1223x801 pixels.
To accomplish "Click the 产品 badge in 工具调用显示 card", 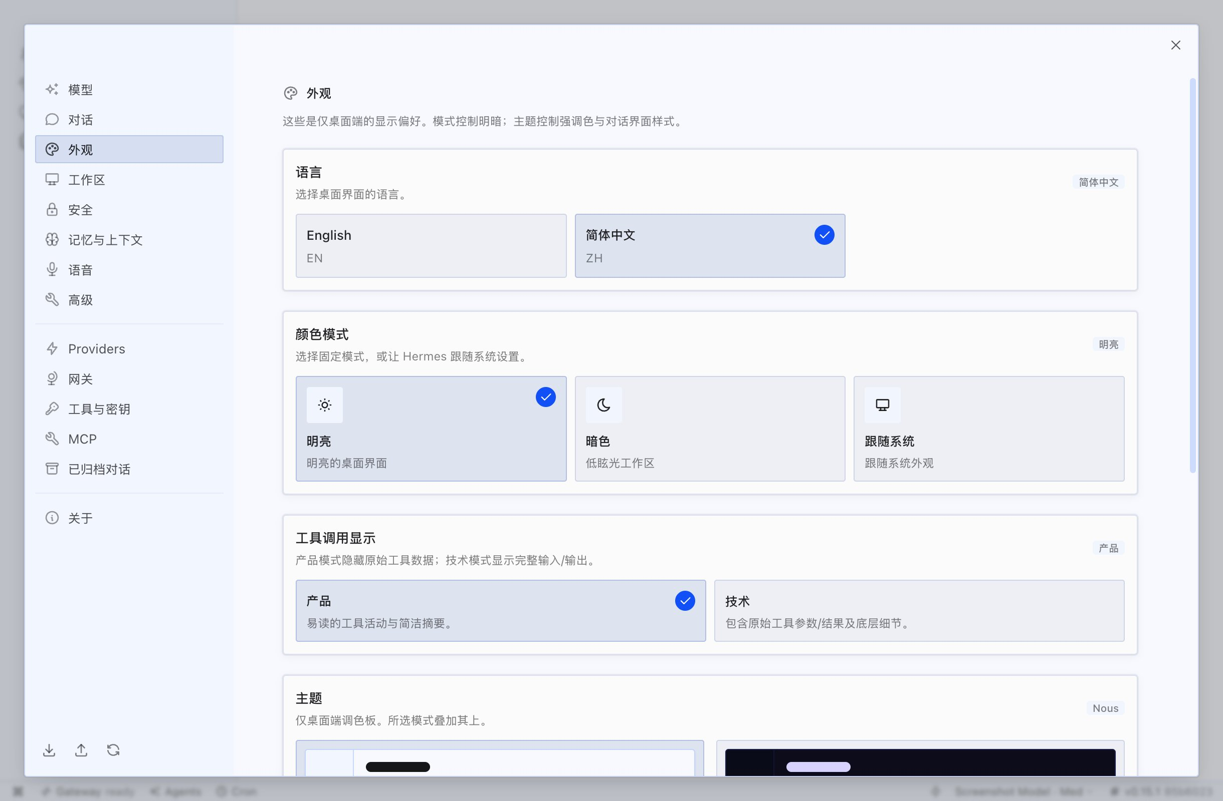I will point(1108,548).
